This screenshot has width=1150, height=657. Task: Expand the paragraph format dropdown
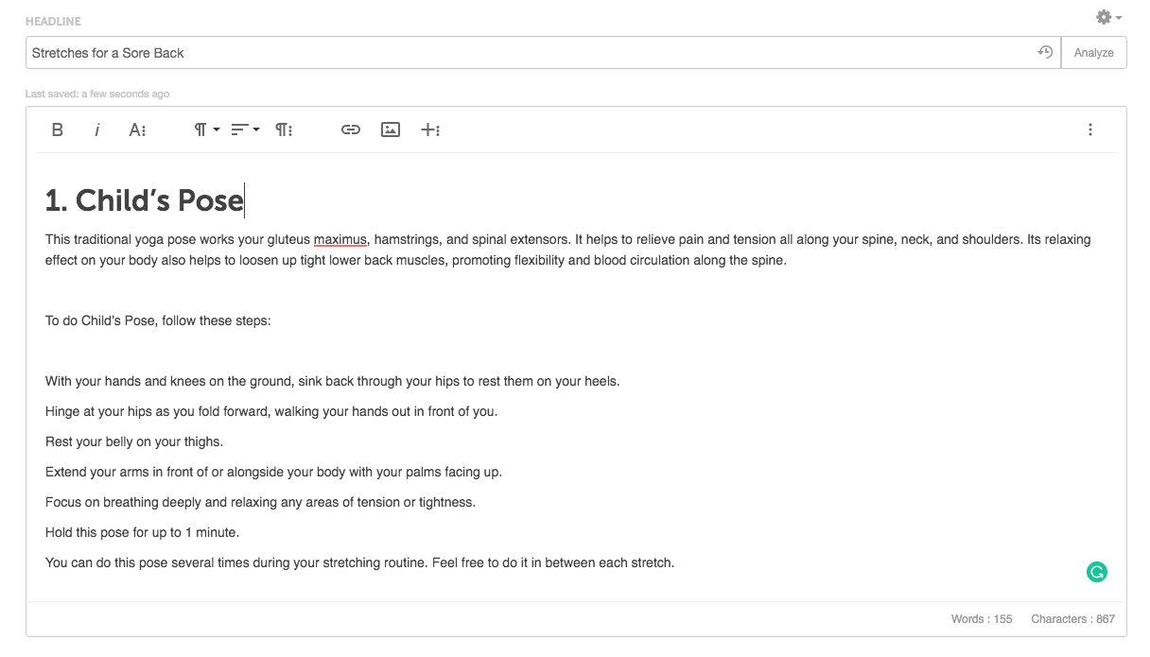point(206,130)
